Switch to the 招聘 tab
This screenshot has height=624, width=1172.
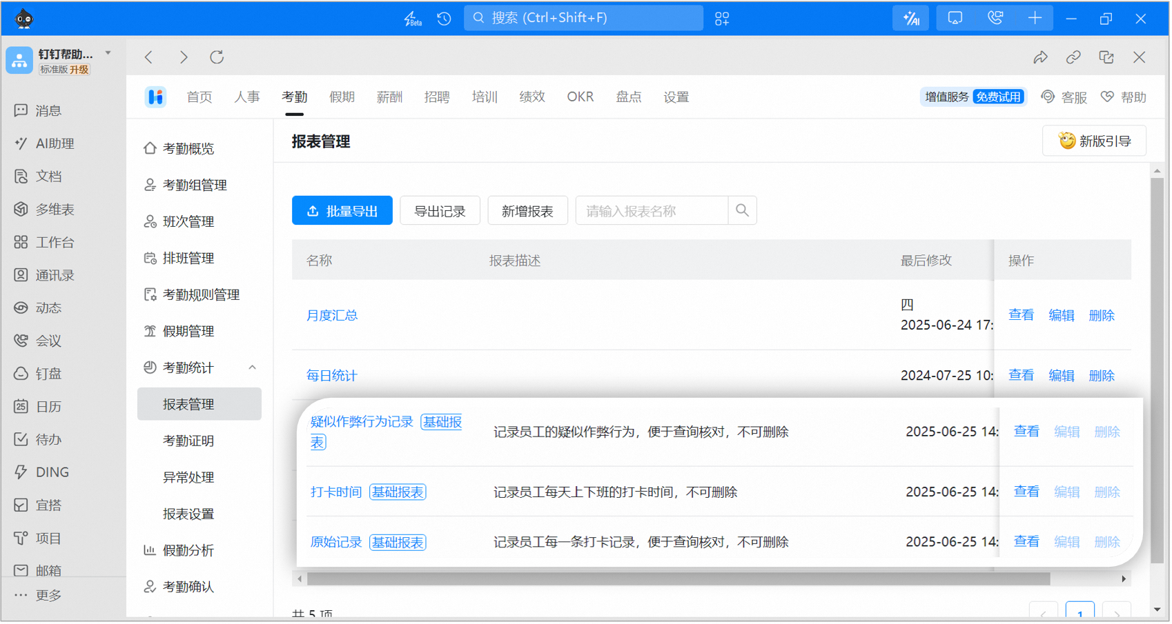437,97
